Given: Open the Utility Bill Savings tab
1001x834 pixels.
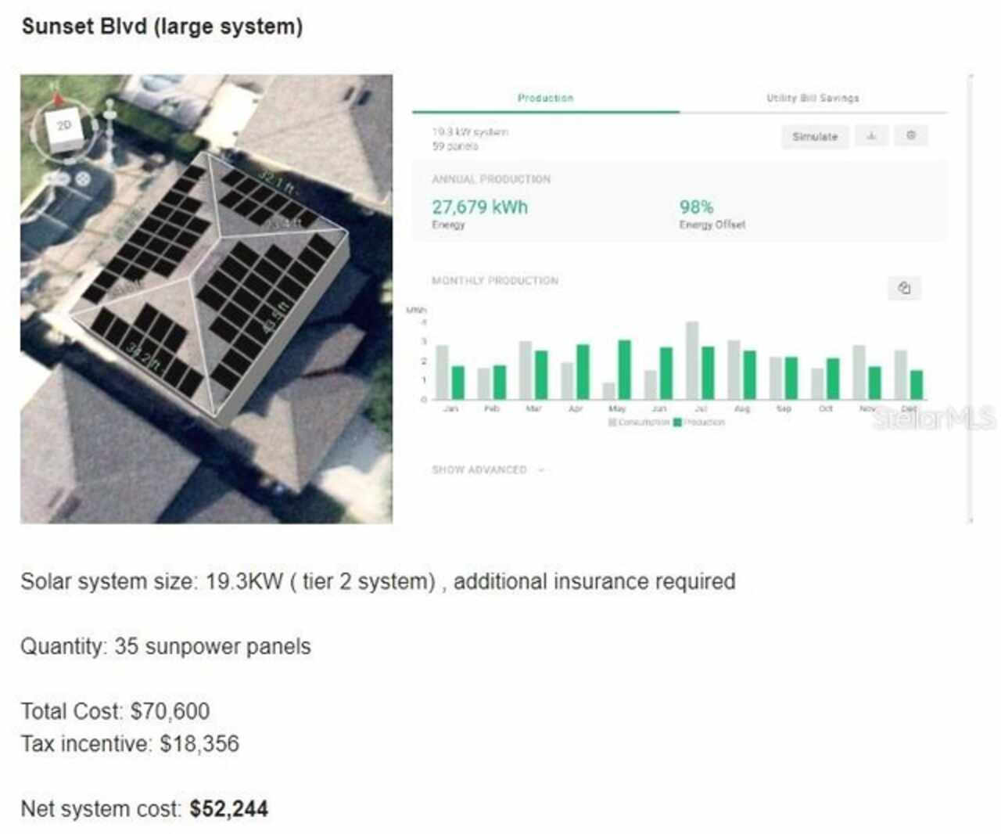Looking at the screenshot, I should pos(813,99).
